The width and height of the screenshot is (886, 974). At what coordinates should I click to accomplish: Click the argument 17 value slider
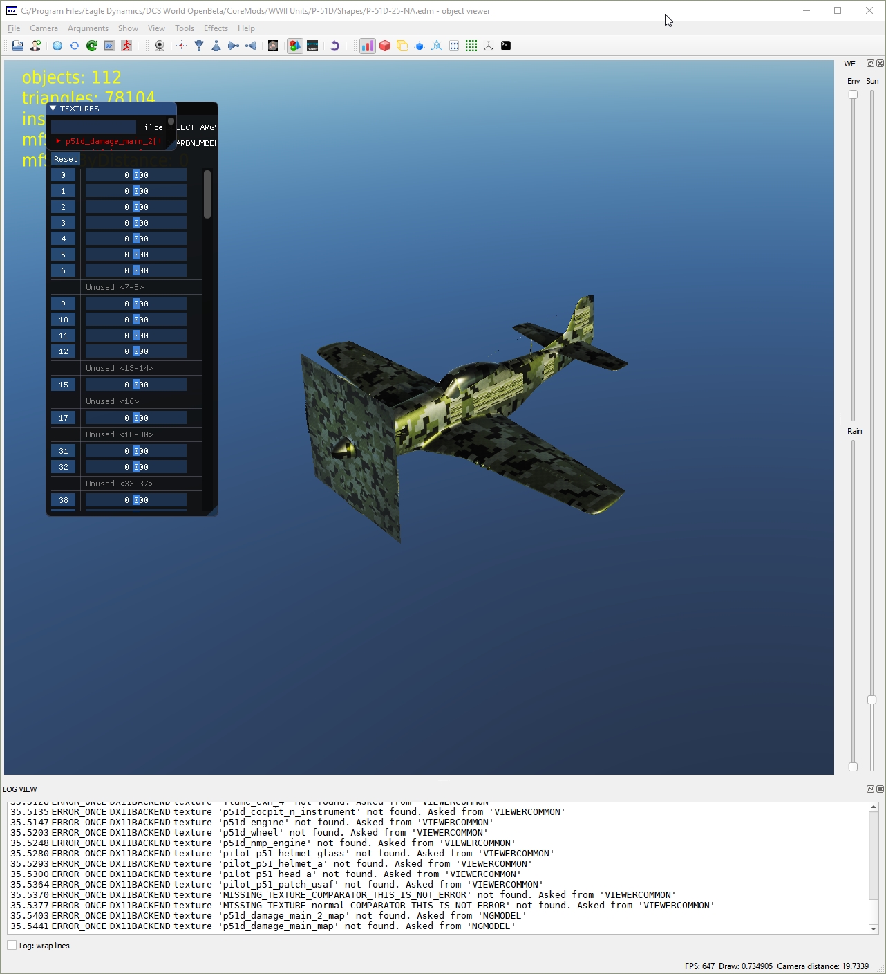(136, 418)
